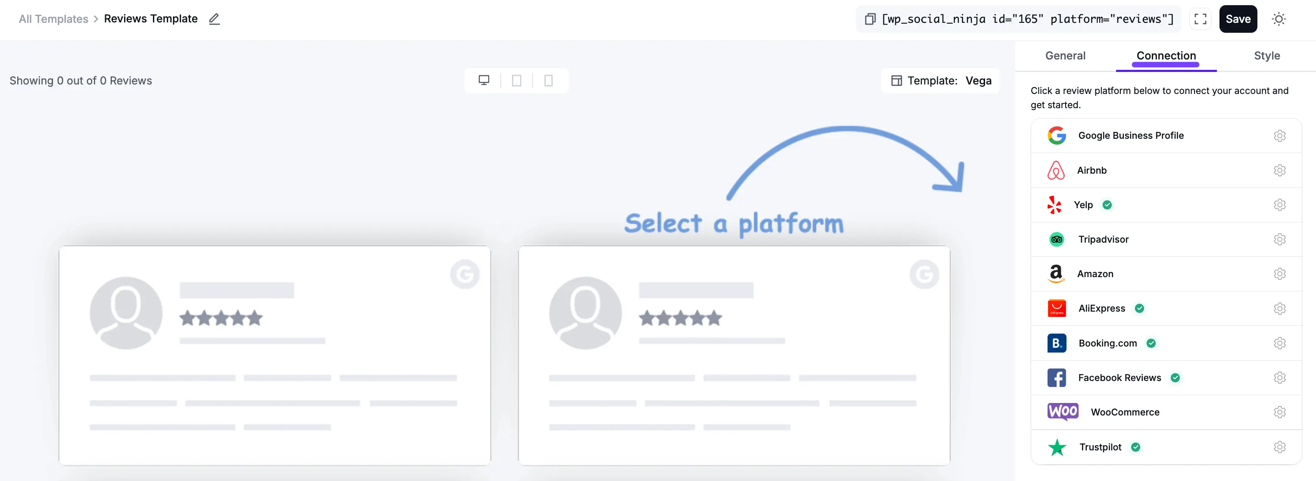
Task: Open Trustpilot settings gear
Action: [x=1280, y=446]
